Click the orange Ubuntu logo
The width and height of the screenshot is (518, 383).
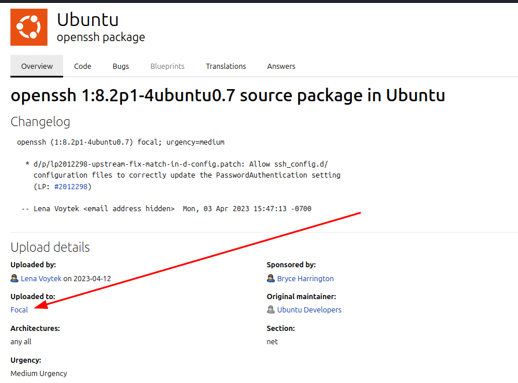[x=29, y=27]
